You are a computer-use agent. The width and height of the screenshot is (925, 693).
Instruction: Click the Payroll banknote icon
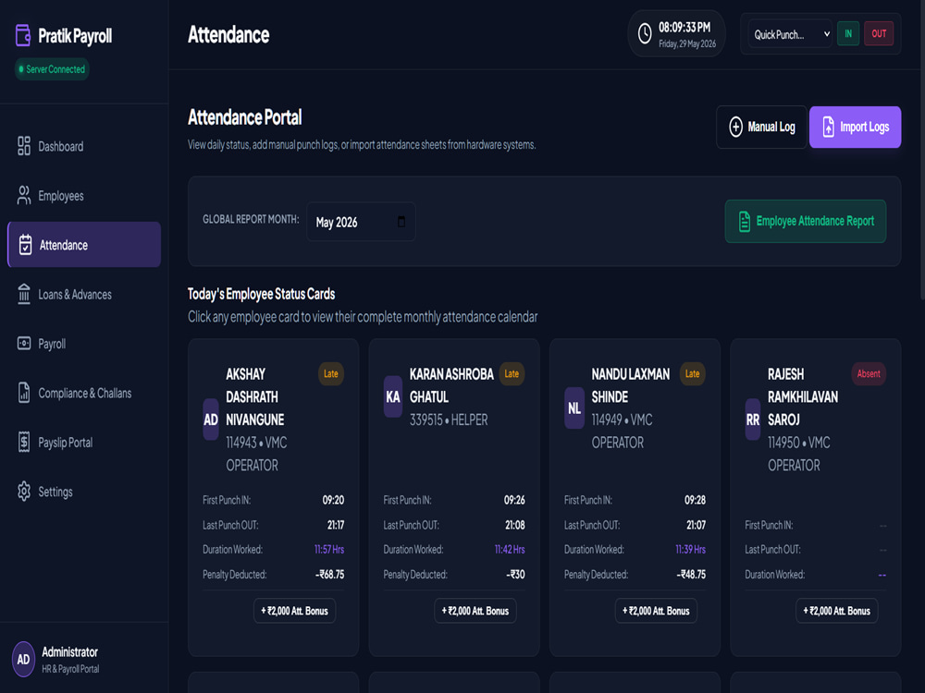click(24, 343)
